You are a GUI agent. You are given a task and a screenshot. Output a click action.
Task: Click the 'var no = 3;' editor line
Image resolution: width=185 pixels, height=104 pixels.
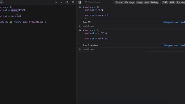[6, 7]
